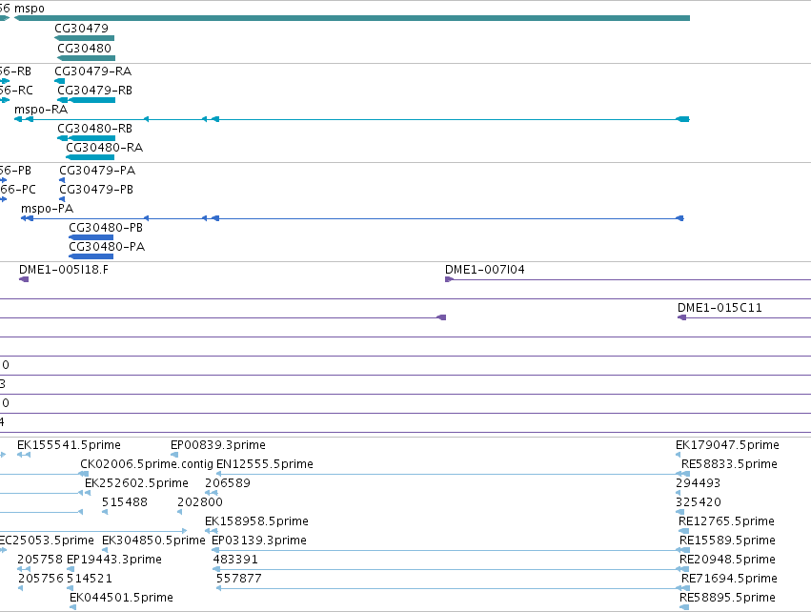The height and width of the screenshot is (612, 811).
Task: Open the CG30480-RA transcript label
Action: coord(105,148)
